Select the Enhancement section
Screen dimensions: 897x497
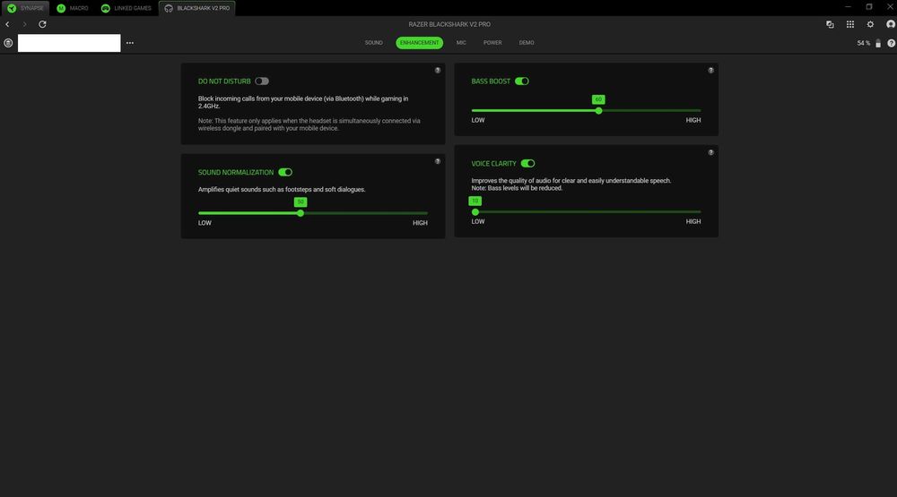point(419,43)
